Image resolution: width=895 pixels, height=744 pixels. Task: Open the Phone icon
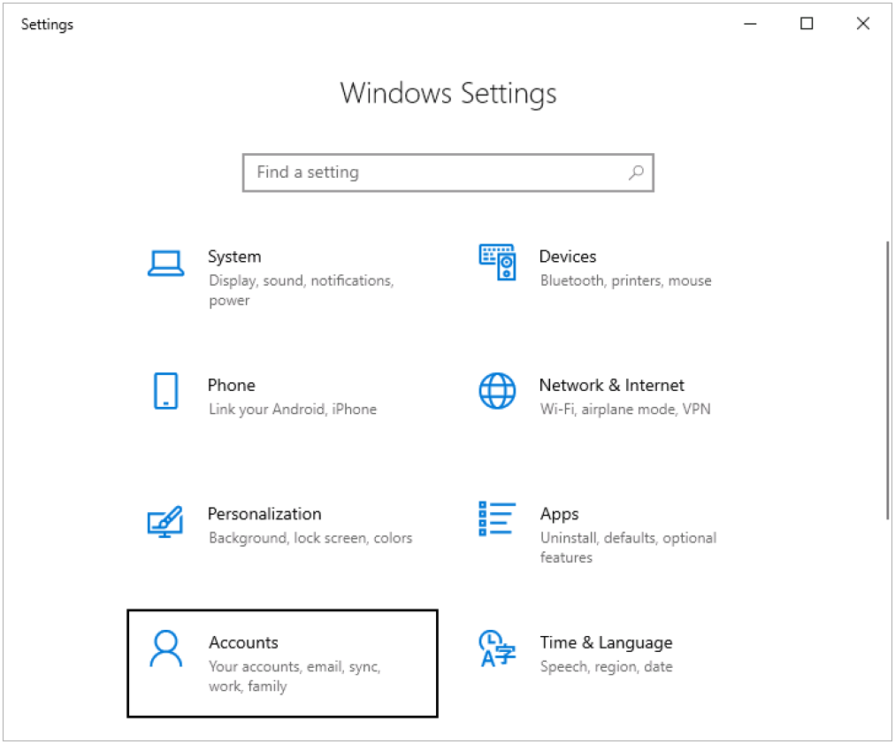click(x=165, y=391)
